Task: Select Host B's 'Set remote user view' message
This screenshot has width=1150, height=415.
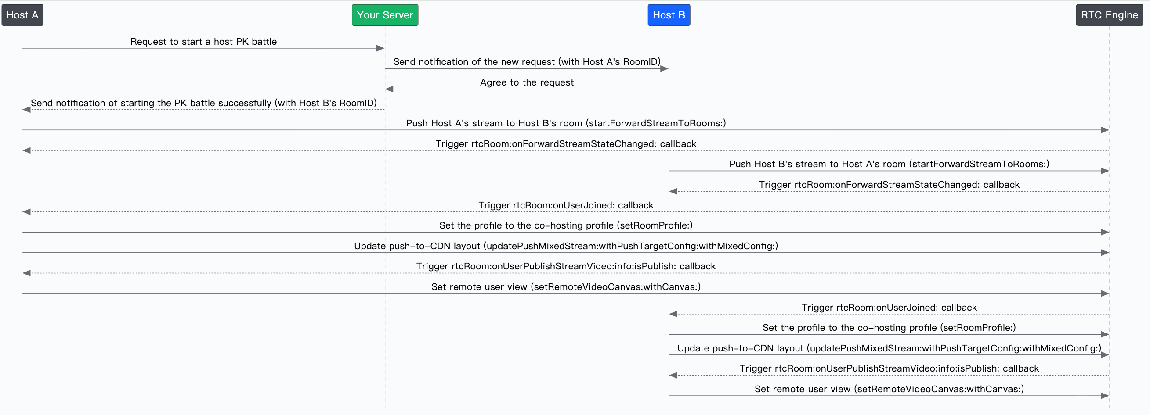Action: pyautogui.click(x=889, y=389)
